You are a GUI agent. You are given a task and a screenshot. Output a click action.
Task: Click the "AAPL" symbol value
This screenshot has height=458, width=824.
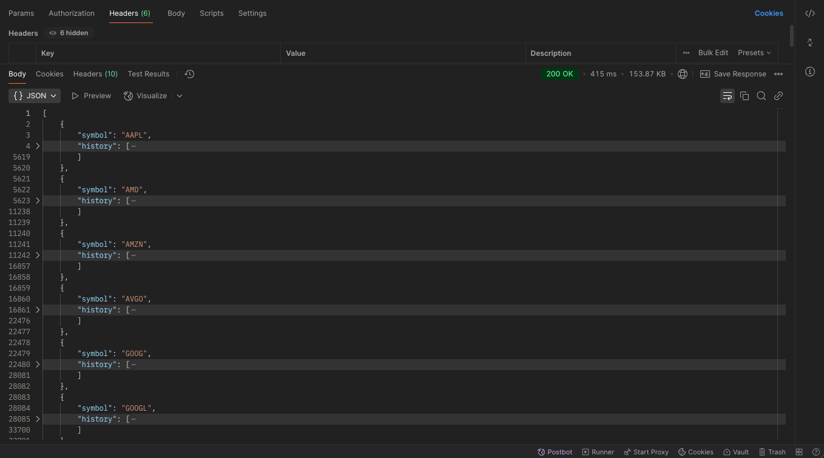pyautogui.click(x=135, y=135)
